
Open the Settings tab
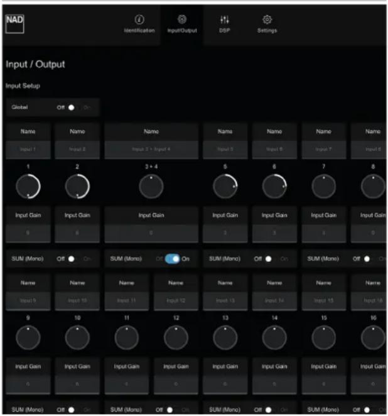point(267,24)
